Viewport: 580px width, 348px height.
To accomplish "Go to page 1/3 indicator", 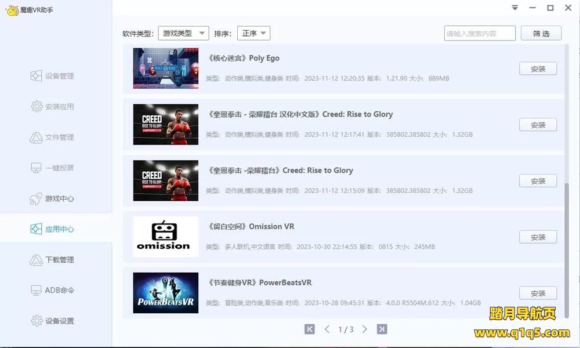I will point(346,328).
